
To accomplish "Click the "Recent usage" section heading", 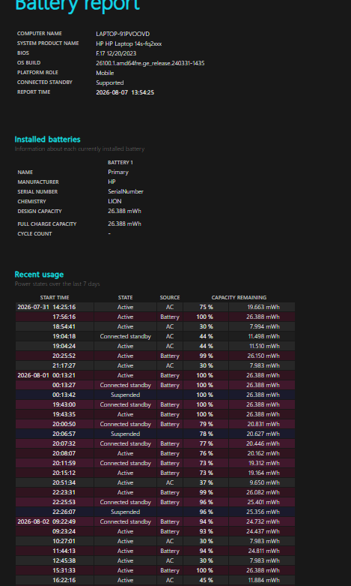I will pyautogui.click(x=39, y=275).
